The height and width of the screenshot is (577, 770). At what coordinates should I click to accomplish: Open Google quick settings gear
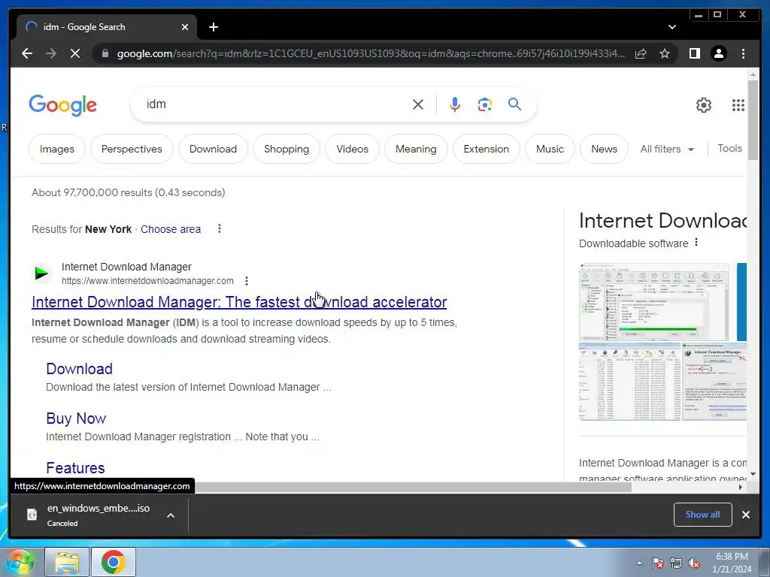704,105
